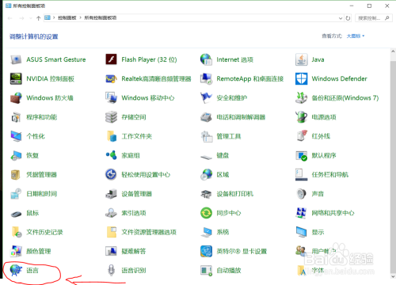This screenshot has height=285, width=396.
Task: Open the 大图标 view mode dropdown
Action: tap(356, 36)
